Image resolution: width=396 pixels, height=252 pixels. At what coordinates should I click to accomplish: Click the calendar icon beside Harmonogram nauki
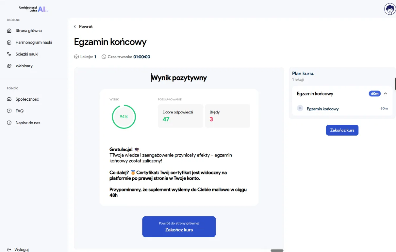pyautogui.click(x=9, y=42)
